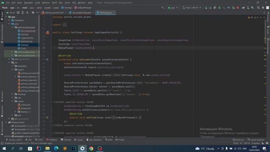
Task: Click the Stop red square button
Action: pos(238,8)
